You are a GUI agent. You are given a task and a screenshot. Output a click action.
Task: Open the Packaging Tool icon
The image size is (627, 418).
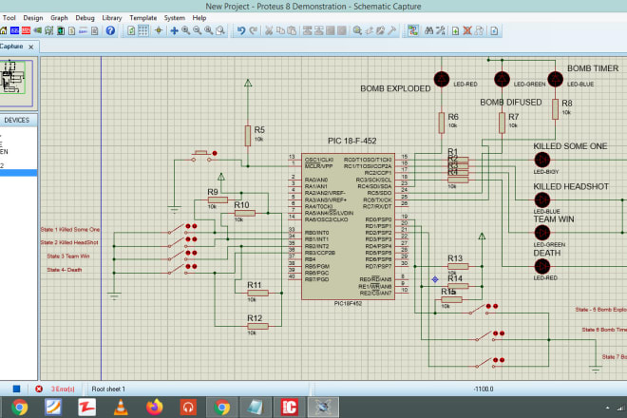381,30
